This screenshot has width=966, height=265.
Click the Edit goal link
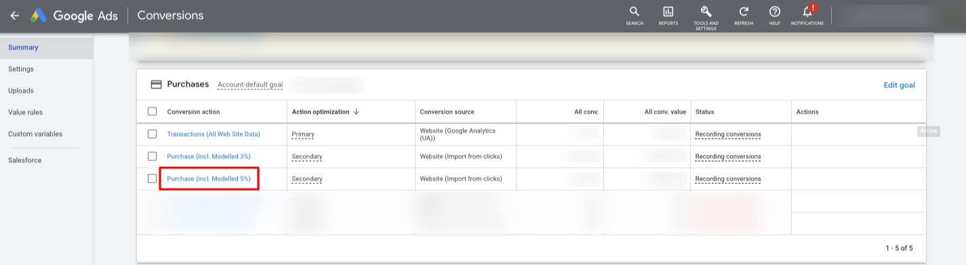pyautogui.click(x=899, y=85)
